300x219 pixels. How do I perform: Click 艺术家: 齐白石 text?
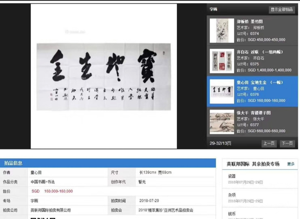251,58
